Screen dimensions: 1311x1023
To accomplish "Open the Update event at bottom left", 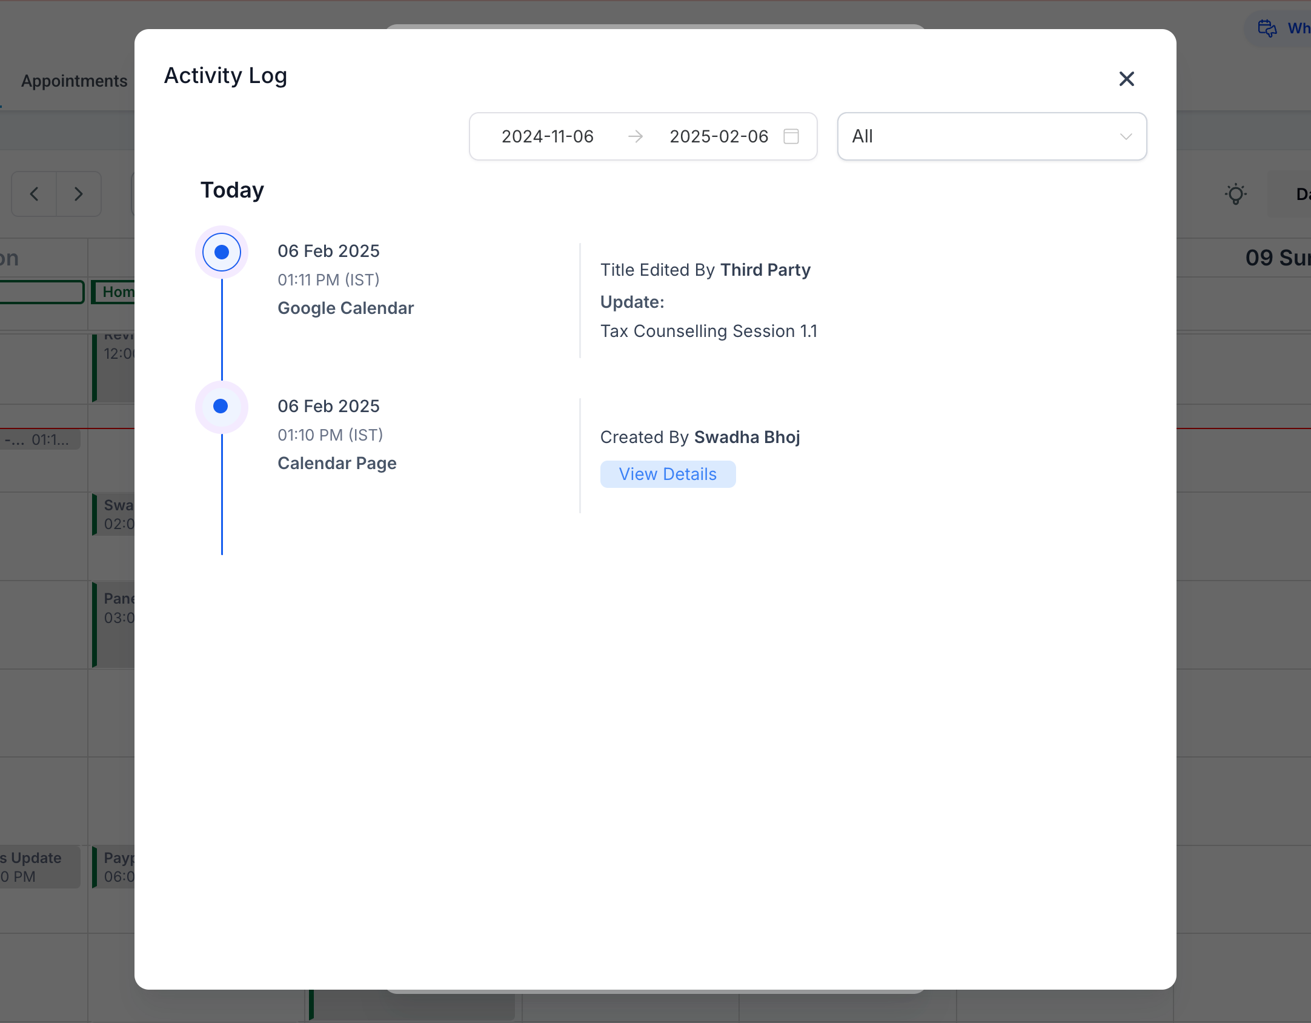I will (36, 867).
